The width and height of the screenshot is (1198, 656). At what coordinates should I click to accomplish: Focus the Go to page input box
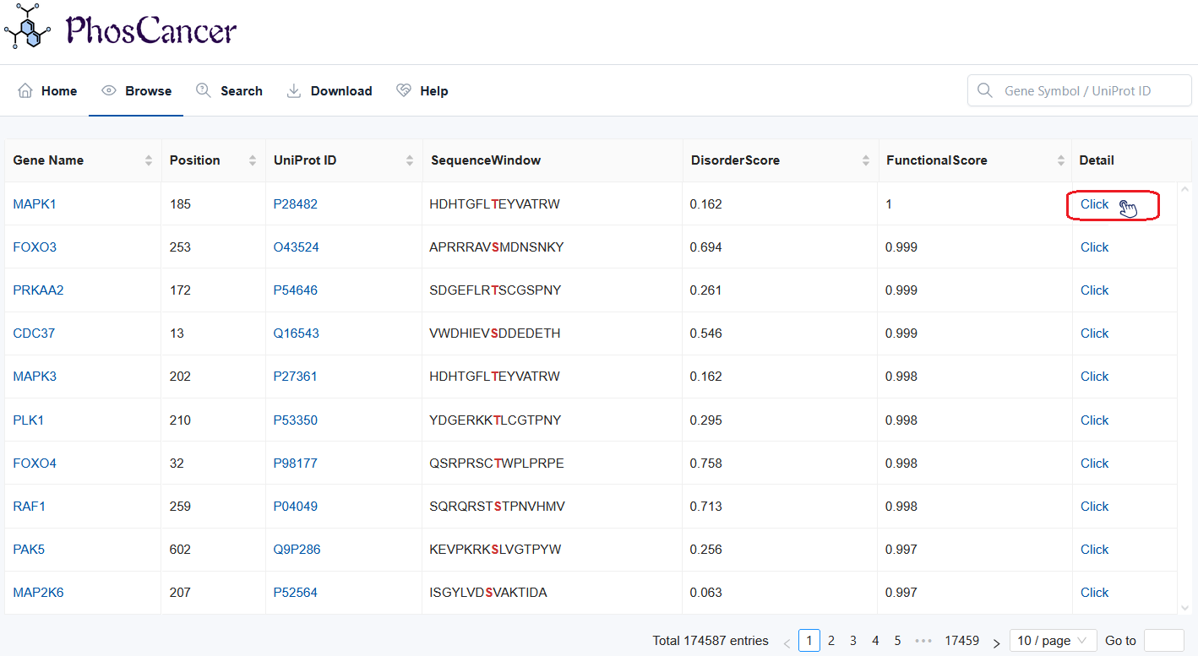pos(1163,641)
